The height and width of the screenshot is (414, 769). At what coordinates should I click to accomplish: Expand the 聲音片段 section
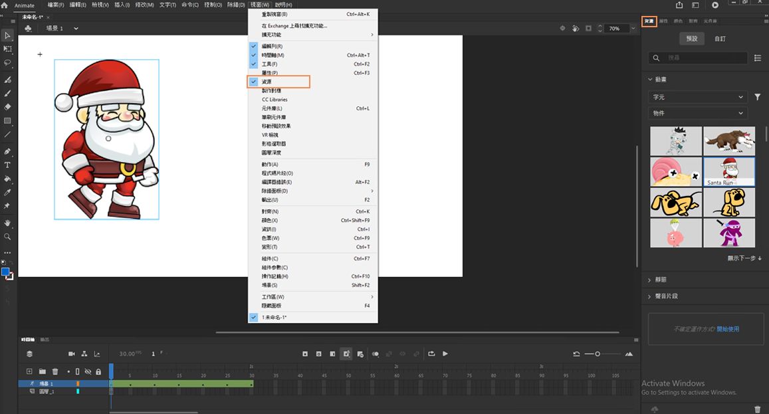coord(649,296)
